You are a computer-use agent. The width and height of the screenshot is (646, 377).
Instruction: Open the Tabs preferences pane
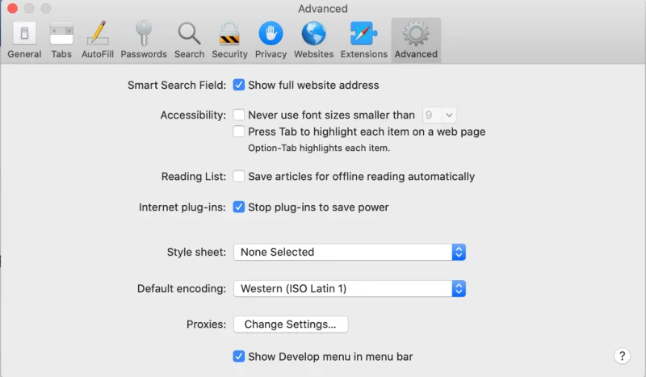pyautogui.click(x=61, y=40)
